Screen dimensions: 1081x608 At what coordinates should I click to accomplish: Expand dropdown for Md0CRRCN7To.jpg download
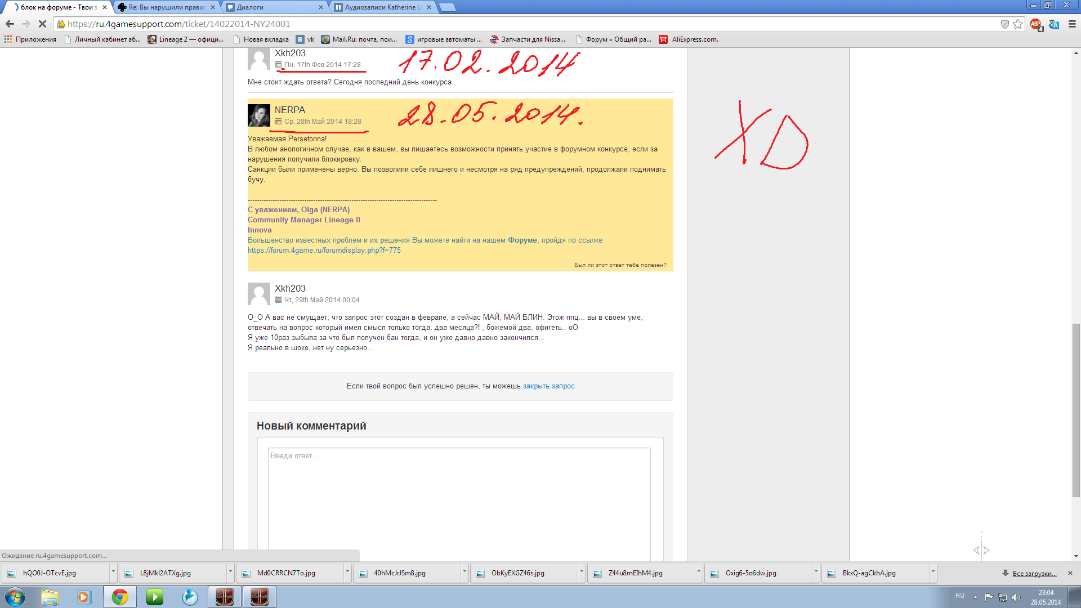347,571
